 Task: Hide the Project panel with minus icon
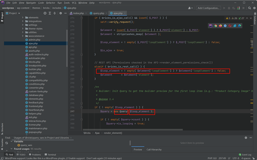(x=65, y=13)
